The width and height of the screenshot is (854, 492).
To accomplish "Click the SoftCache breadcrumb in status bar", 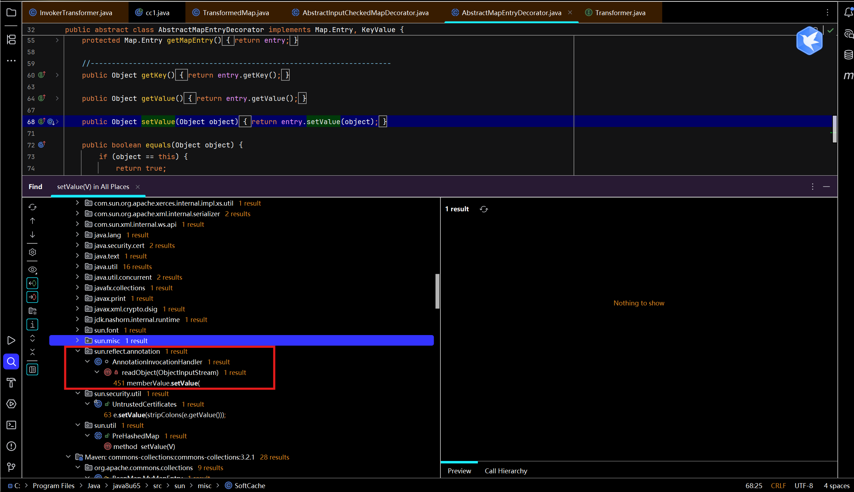I will [x=250, y=486].
